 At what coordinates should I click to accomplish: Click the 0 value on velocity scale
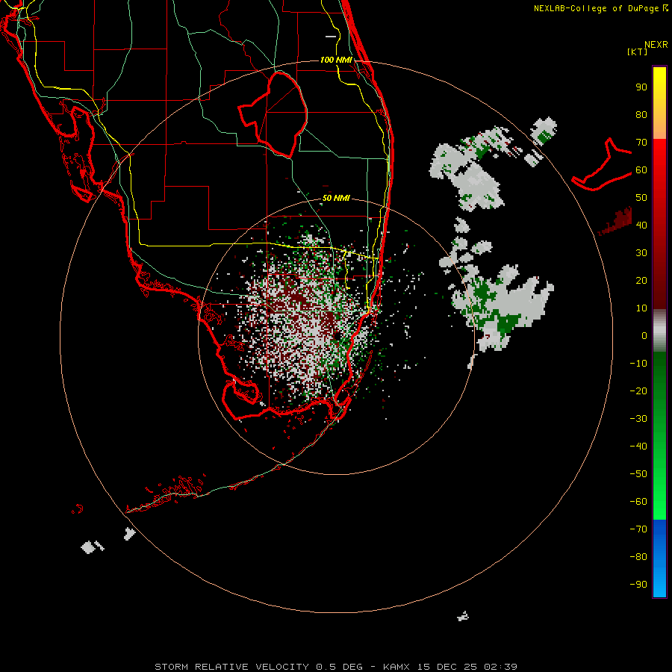644,335
